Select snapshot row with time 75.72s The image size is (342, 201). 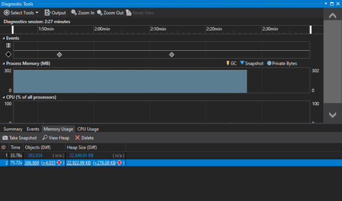pos(171,163)
